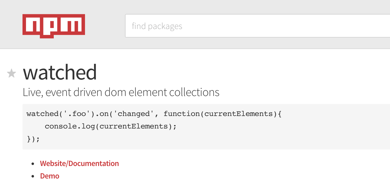The width and height of the screenshot is (390, 193).
Task: Click the bullet beside Demo
Action: [33, 176]
